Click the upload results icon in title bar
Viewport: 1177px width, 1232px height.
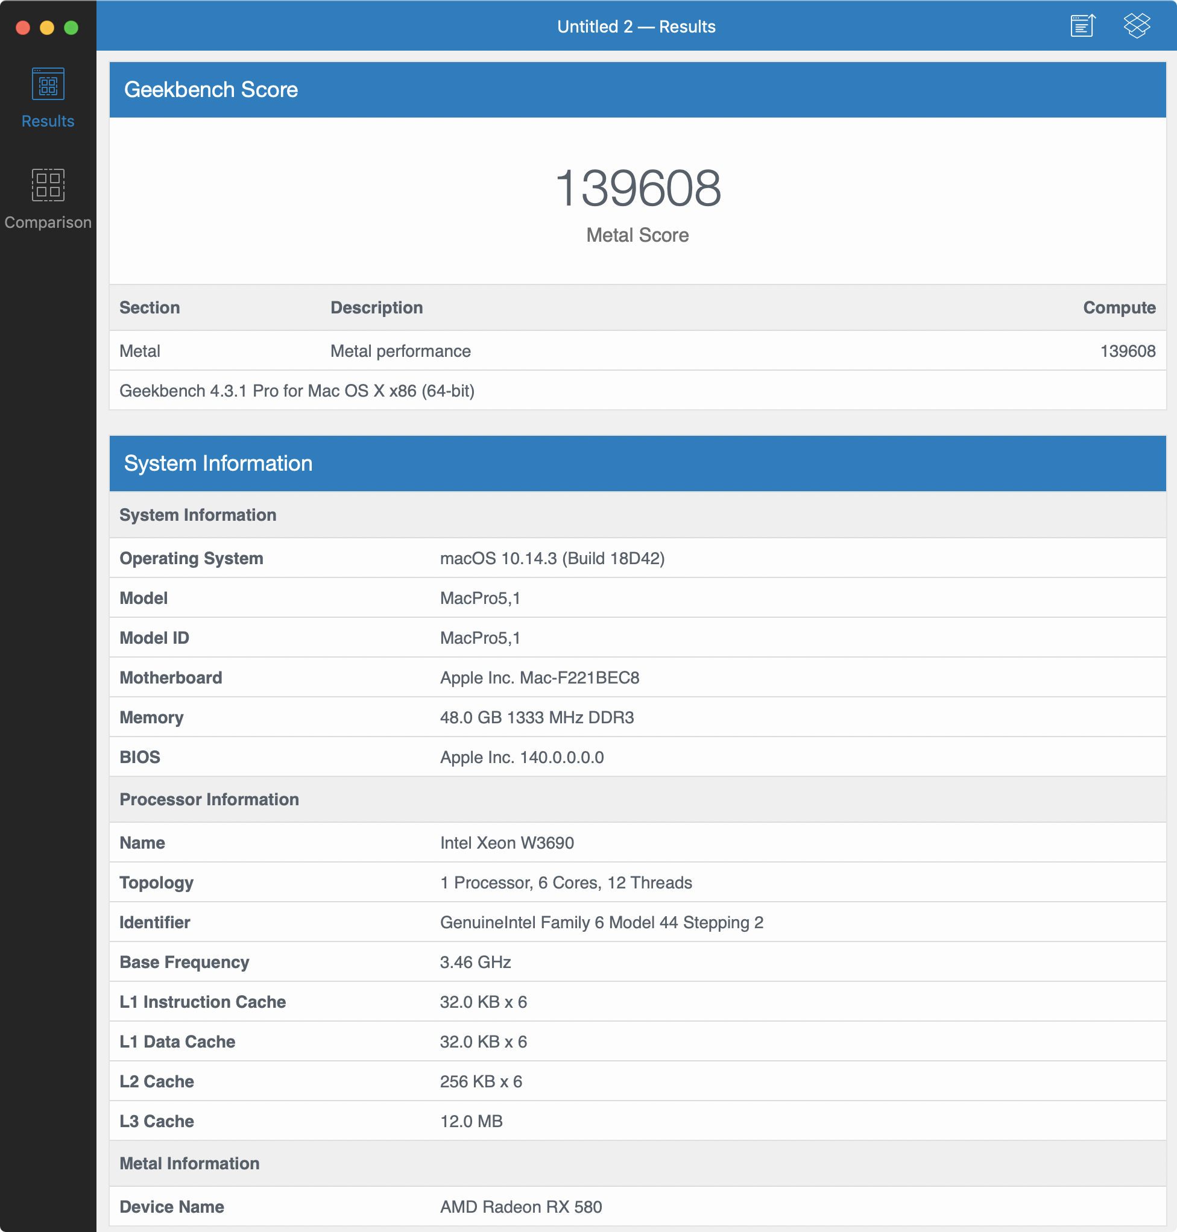[x=1082, y=27]
